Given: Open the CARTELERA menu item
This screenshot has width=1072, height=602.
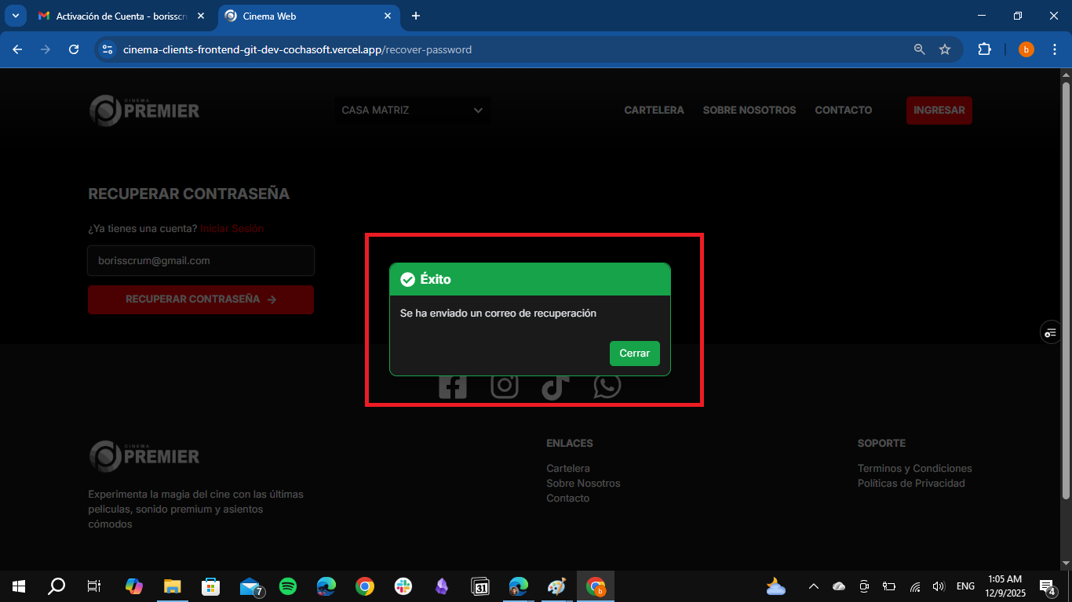Looking at the screenshot, I should [x=654, y=111].
